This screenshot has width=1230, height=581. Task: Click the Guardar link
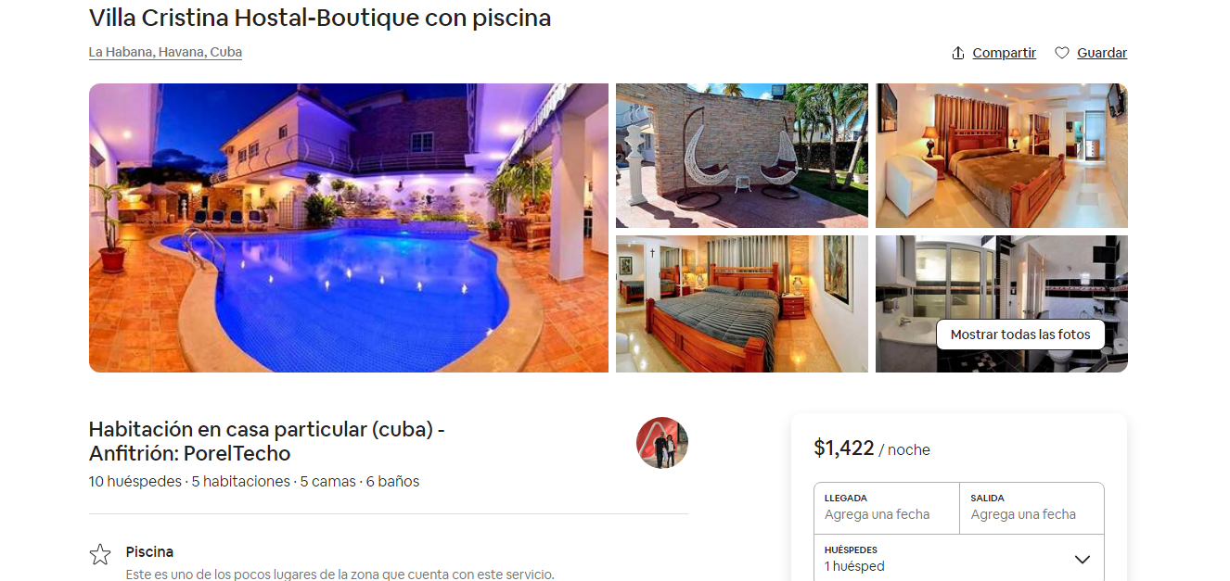pyautogui.click(x=1102, y=53)
